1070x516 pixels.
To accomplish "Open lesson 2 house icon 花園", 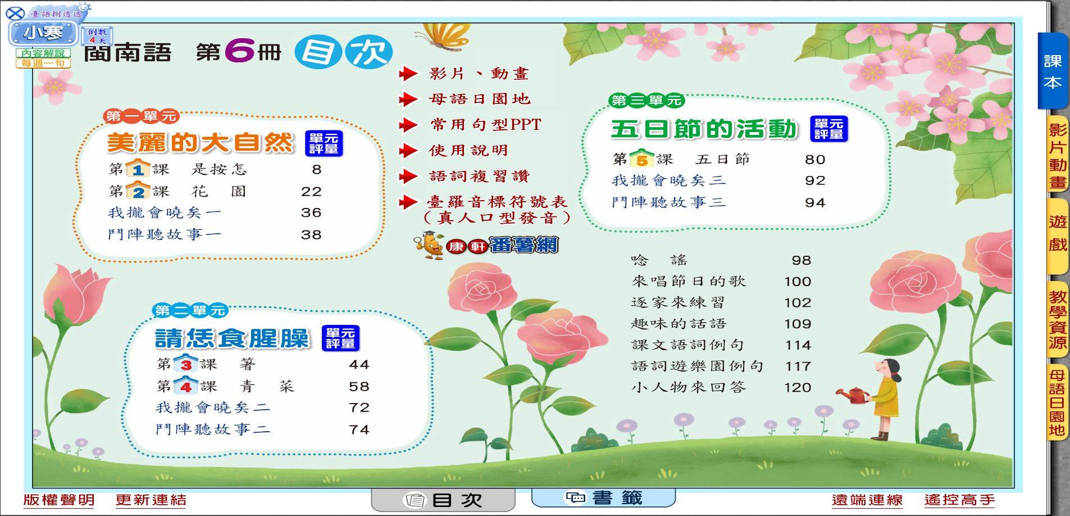I will (x=138, y=191).
